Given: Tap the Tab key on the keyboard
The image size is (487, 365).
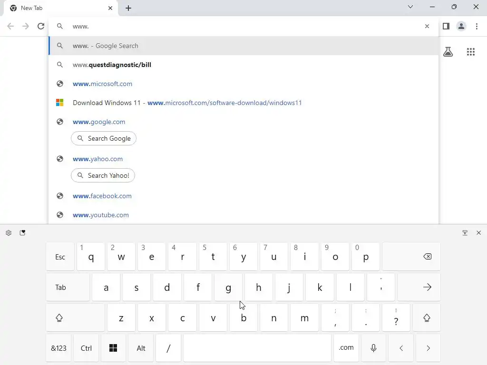Looking at the screenshot, I should (x=68, y=287).
